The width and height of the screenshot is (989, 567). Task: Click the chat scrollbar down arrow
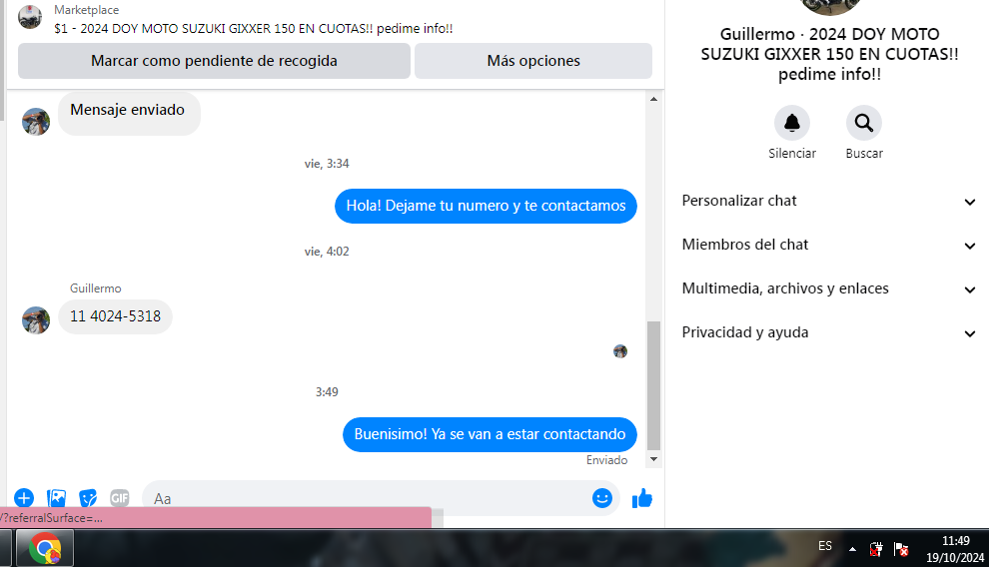(654, 459)
